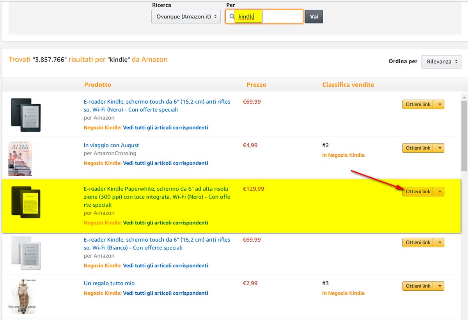Click the Prezzo column header

pyautogui.click(x=256, y=85)
